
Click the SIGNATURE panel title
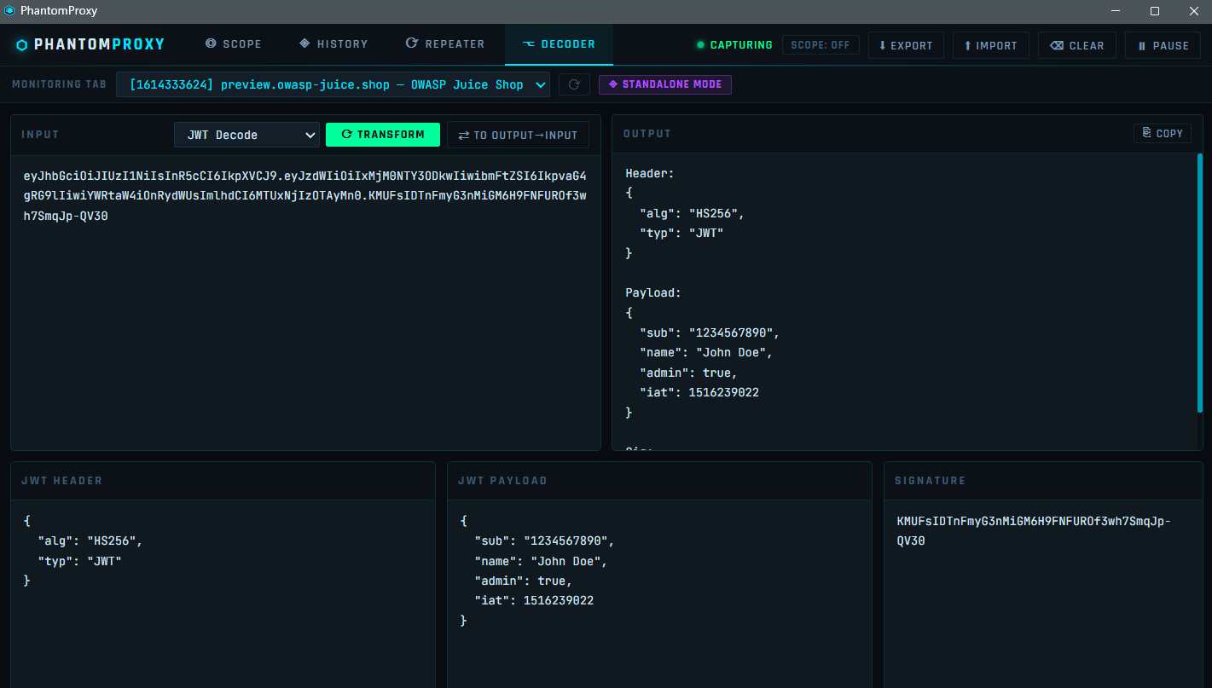(x=931, y=481)
